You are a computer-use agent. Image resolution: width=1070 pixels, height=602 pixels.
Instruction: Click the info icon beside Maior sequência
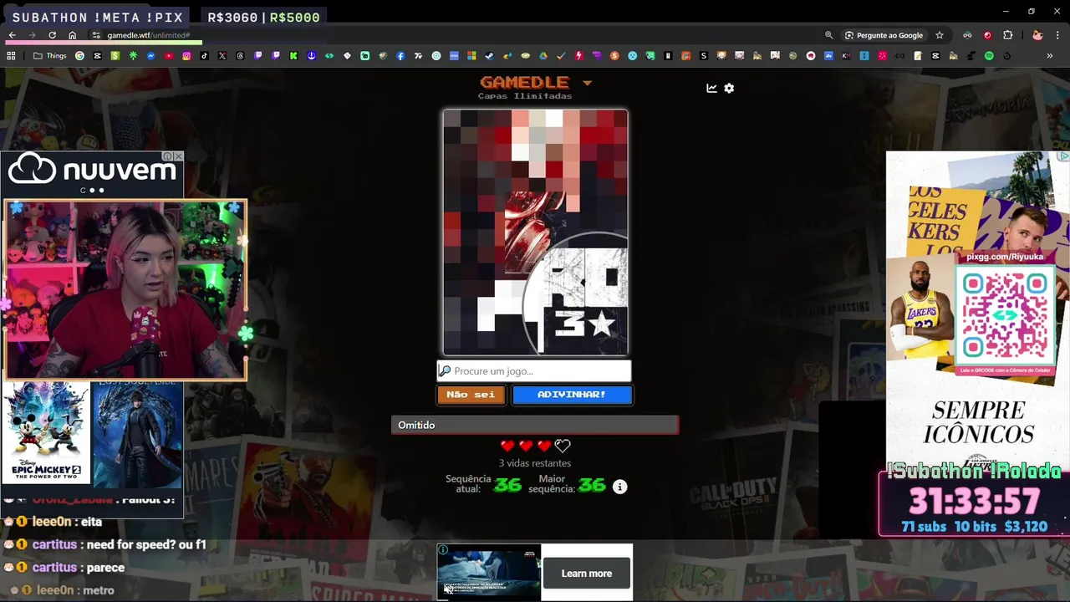click(x=619, y=487)
